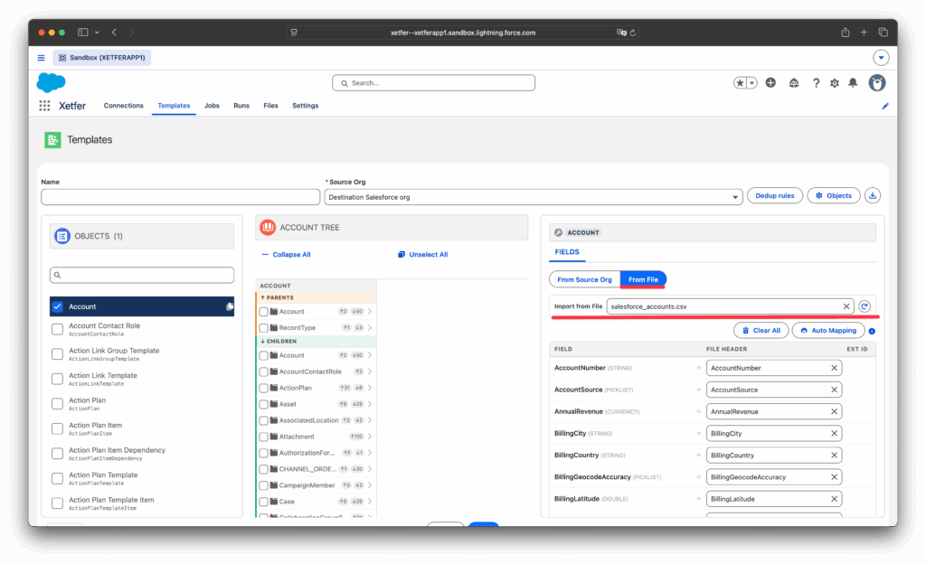Click the browser share icon

pos(846,33)
